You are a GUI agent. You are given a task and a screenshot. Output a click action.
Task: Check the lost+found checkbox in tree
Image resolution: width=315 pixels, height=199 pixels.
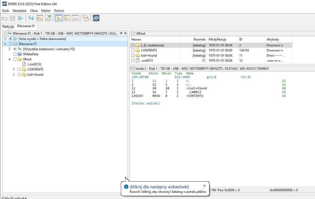coord(19,75)
